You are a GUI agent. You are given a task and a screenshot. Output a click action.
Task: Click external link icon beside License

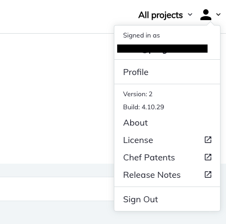click(208, 140)
